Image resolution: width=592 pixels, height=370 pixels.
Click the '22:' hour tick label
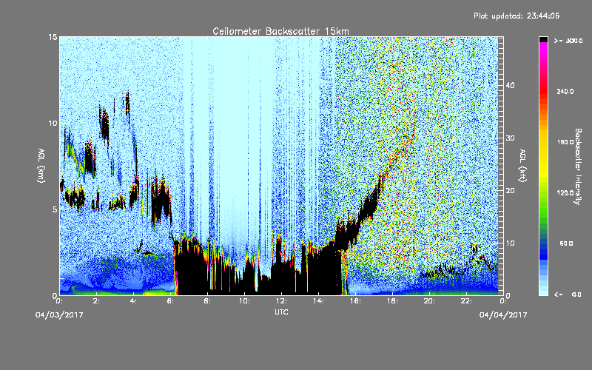(466, 301)
